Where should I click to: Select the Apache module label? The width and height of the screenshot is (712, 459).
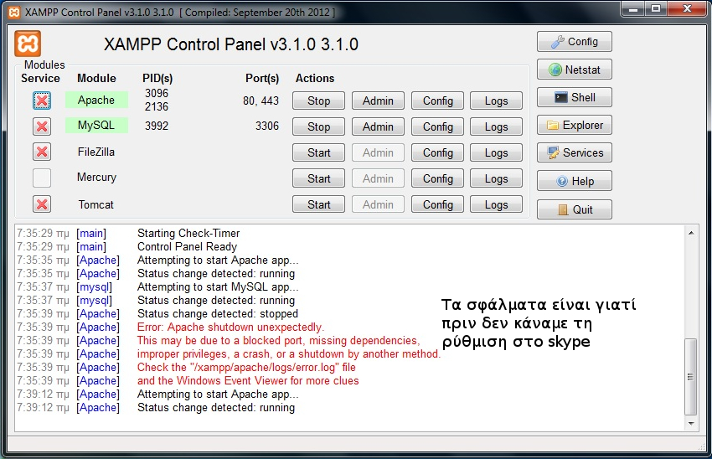96,100
